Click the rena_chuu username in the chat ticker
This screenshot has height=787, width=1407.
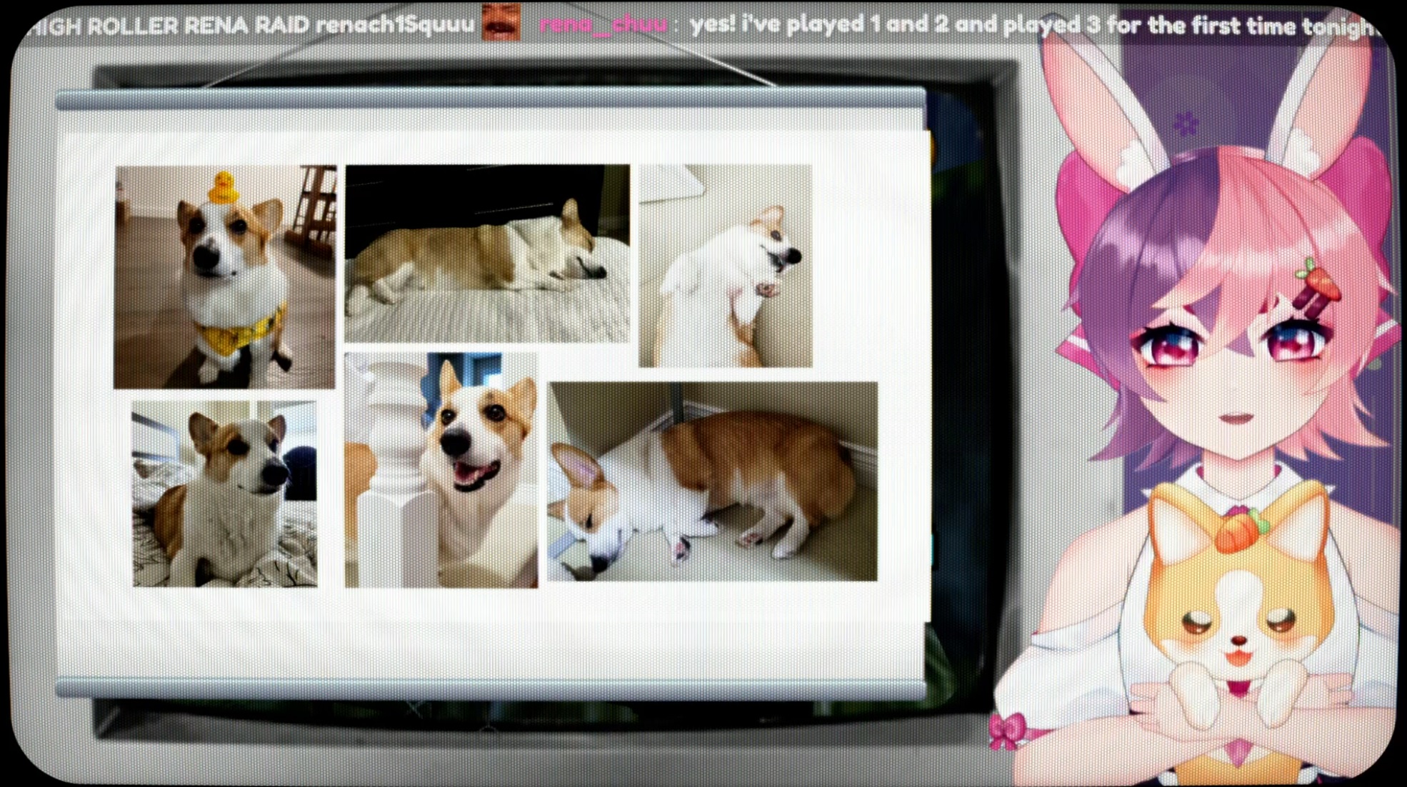pos(603,24)
